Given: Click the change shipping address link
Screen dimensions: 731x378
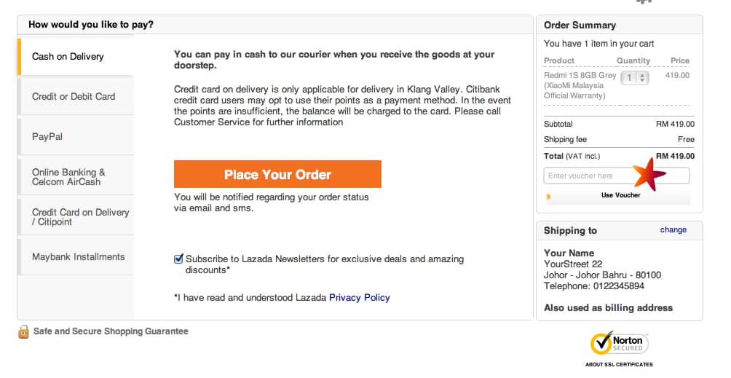Looking at the screenshot, I should tap(673, 229).
